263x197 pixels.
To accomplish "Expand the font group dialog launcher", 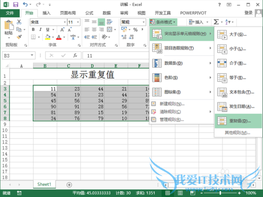I will [x=79, y=45].
